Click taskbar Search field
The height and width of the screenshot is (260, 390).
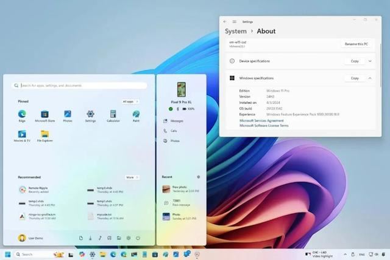tap(35, 255)
